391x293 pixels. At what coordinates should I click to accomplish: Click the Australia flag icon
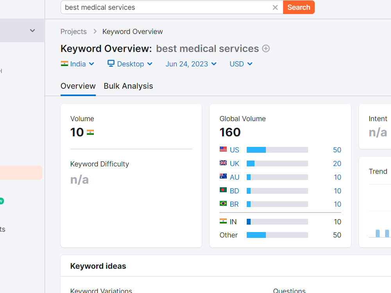(x=223, y=177)
